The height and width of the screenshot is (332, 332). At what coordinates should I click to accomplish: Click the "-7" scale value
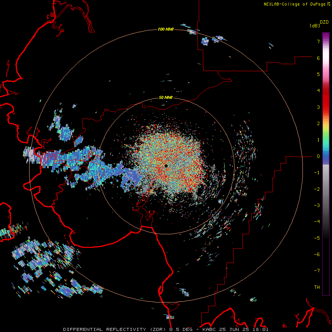tap(317, 271)
